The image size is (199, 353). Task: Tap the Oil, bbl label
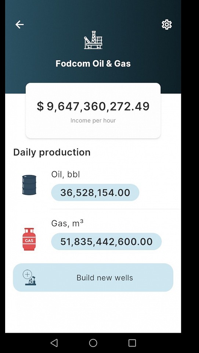click(66, 174)
